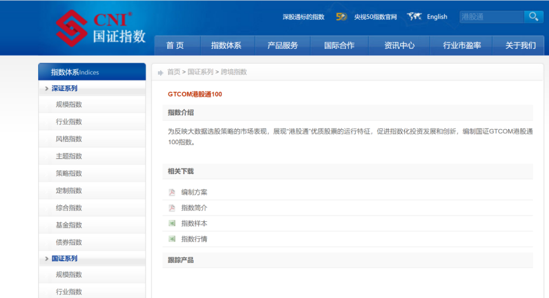549x298 pixels.
Task: Click the 跟踪产品 section heading
Action: coord(180,260)
